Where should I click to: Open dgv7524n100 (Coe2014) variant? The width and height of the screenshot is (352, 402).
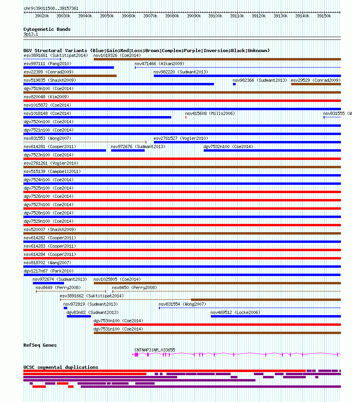(49, 180)
